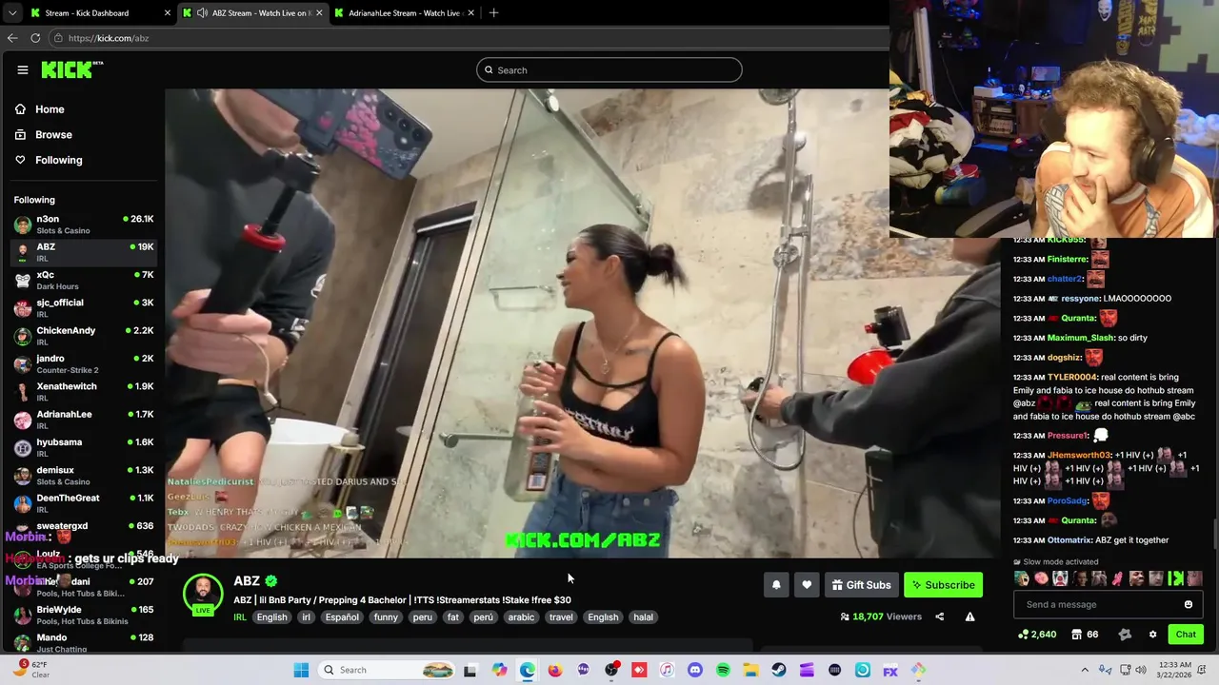
Task: Open Discord from the taskbar
Action: click(695, 670)
